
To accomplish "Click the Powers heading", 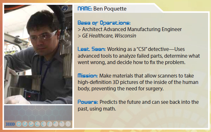I will [88, 102].
